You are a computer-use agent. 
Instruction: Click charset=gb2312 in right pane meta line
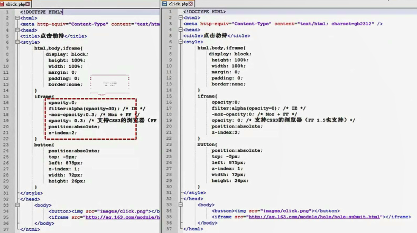pos(351,24)
